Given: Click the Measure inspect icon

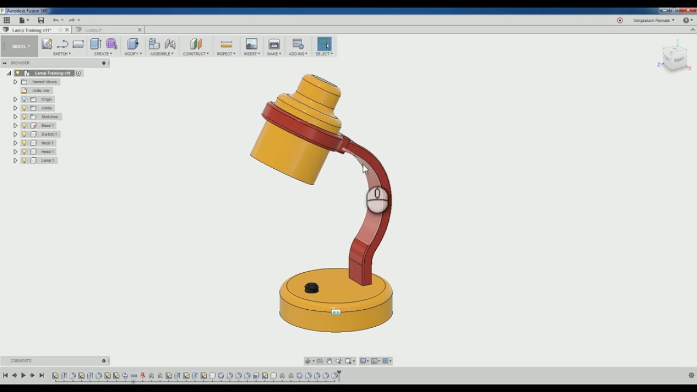Looking at the screenshot, I should click(x=227, y=44).
